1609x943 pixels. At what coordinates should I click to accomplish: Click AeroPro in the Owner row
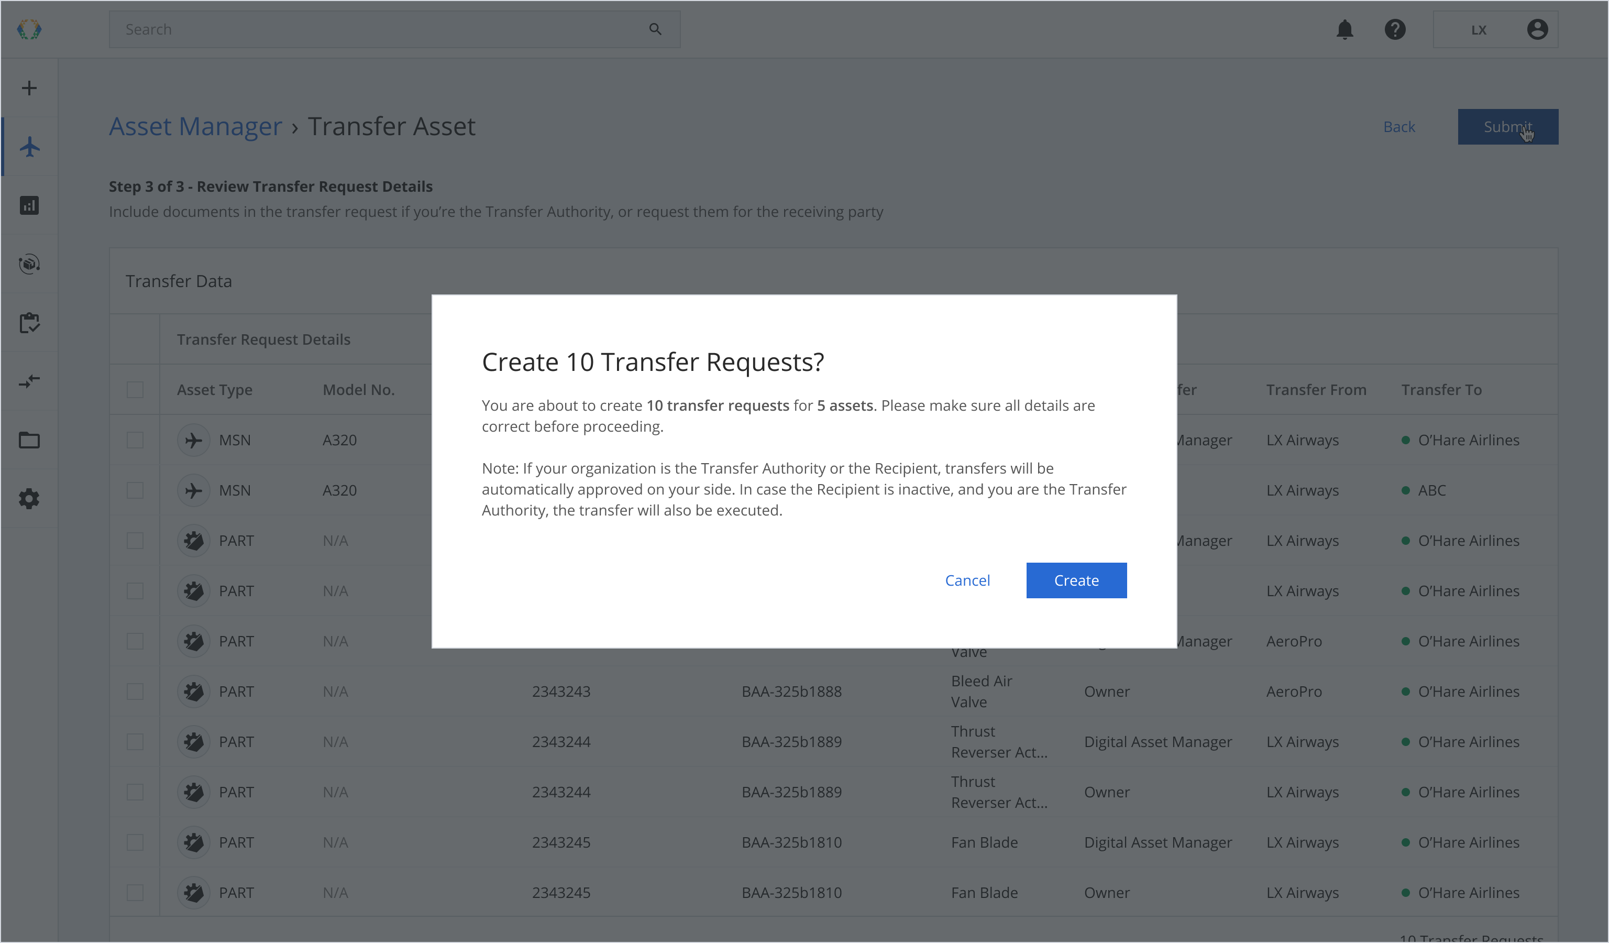click(1294, 692)
